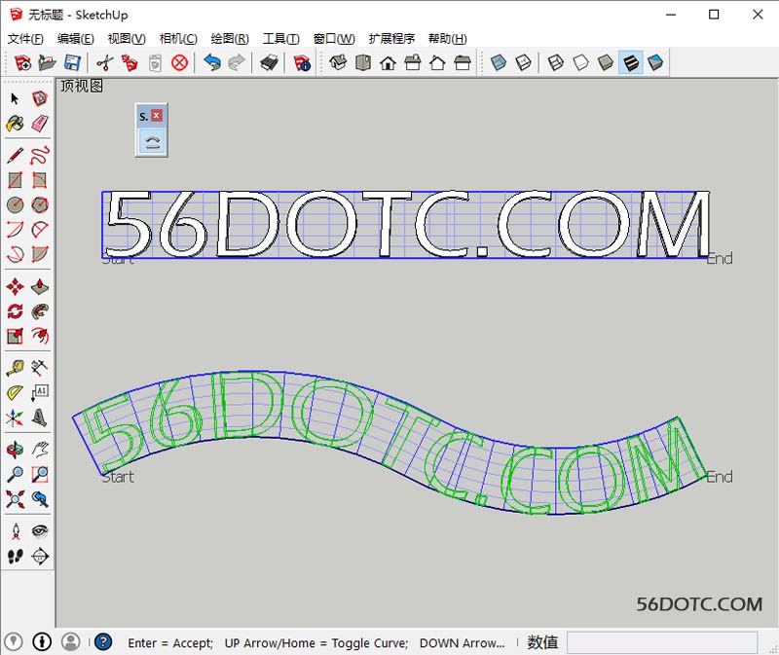The height and width of the screenshot is (655, 779).
Task: Open the 文件(F) menu
Action: pyautogui.click(x=25, y=39)
